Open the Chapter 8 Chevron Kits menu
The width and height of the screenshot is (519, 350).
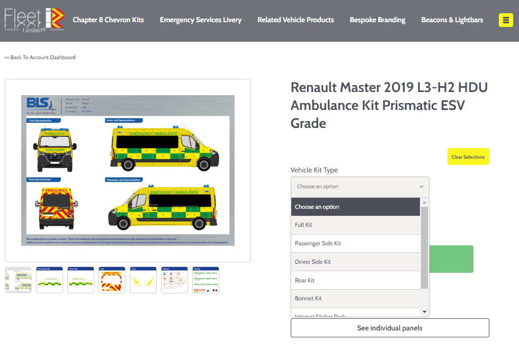108,20
